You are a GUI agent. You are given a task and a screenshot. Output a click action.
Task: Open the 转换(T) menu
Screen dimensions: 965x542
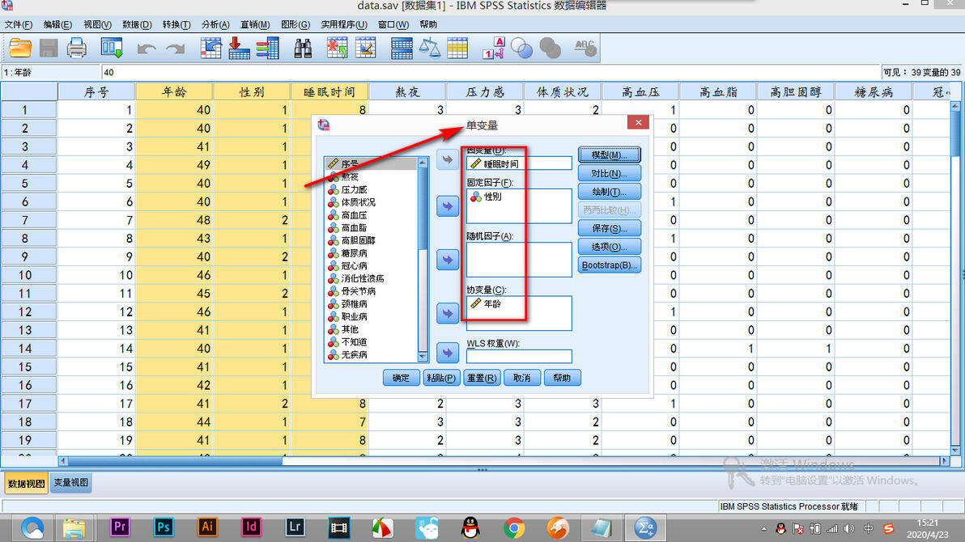click(176, 24)
